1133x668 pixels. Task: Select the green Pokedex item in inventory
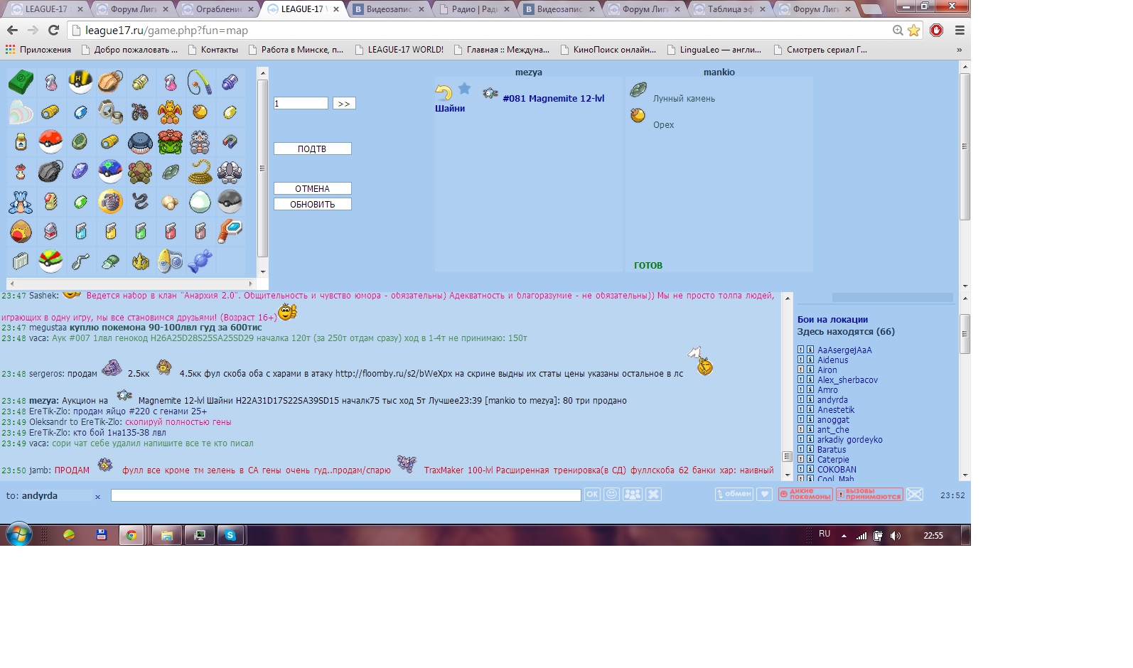pyautogui.click(x=21, y=82)
